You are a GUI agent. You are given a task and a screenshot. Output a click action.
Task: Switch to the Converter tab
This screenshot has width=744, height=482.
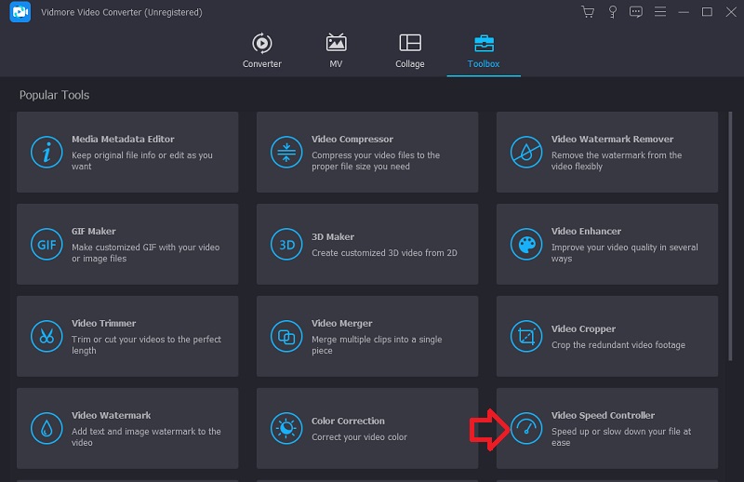(x=261, y=51)
